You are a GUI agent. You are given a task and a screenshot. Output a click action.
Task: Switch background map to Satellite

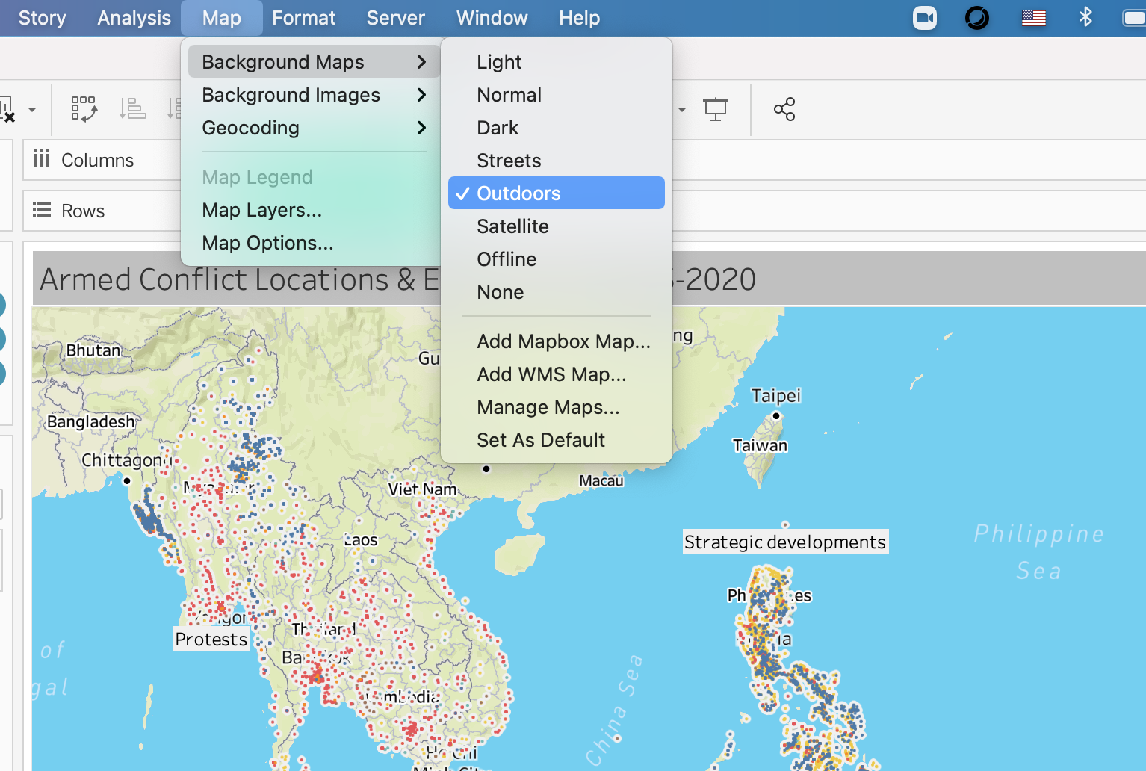512,226
